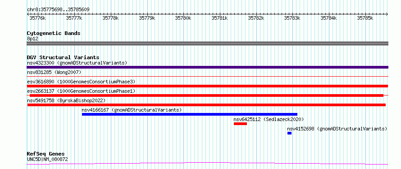Select the blue nsv4166167 variant bar
Screen dimensions: 401x169
click(x=190, y=114)
